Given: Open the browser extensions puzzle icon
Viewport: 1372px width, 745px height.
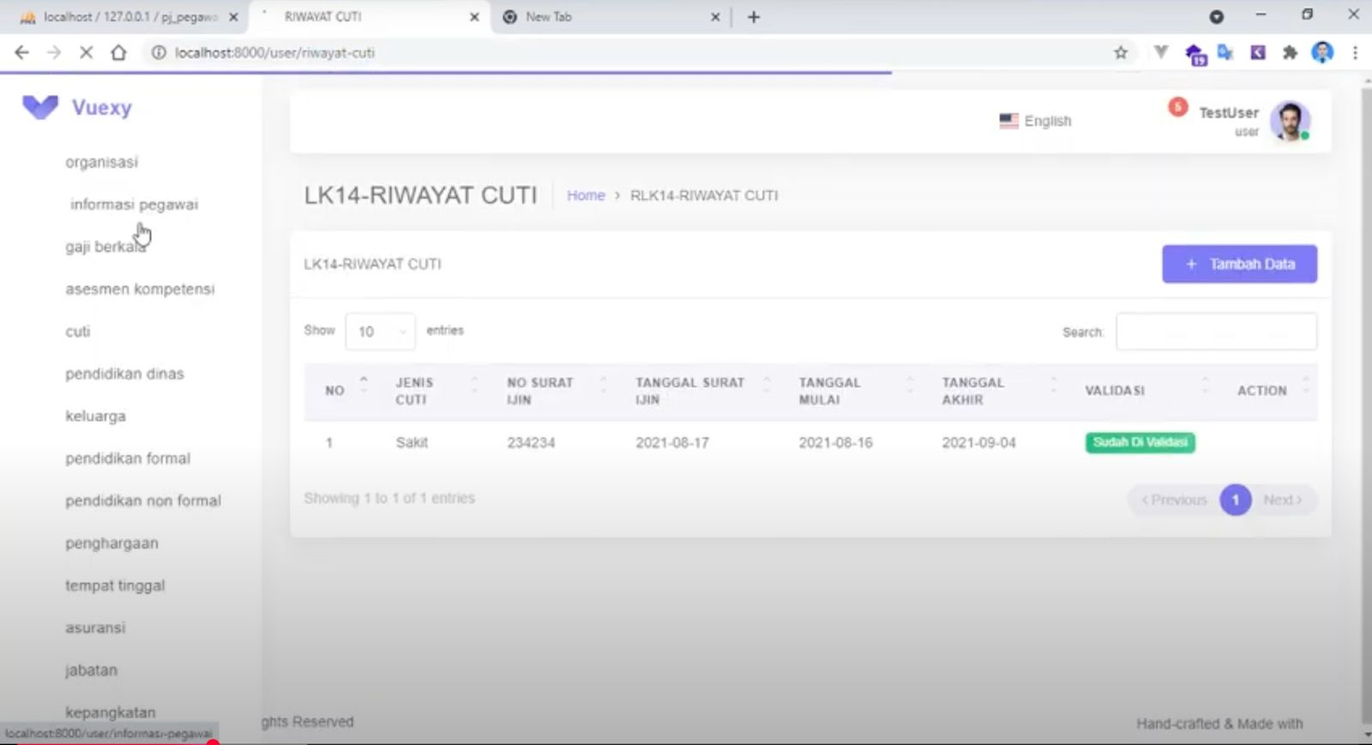Looking at the screenshot, I should (x=1289, y=52).
